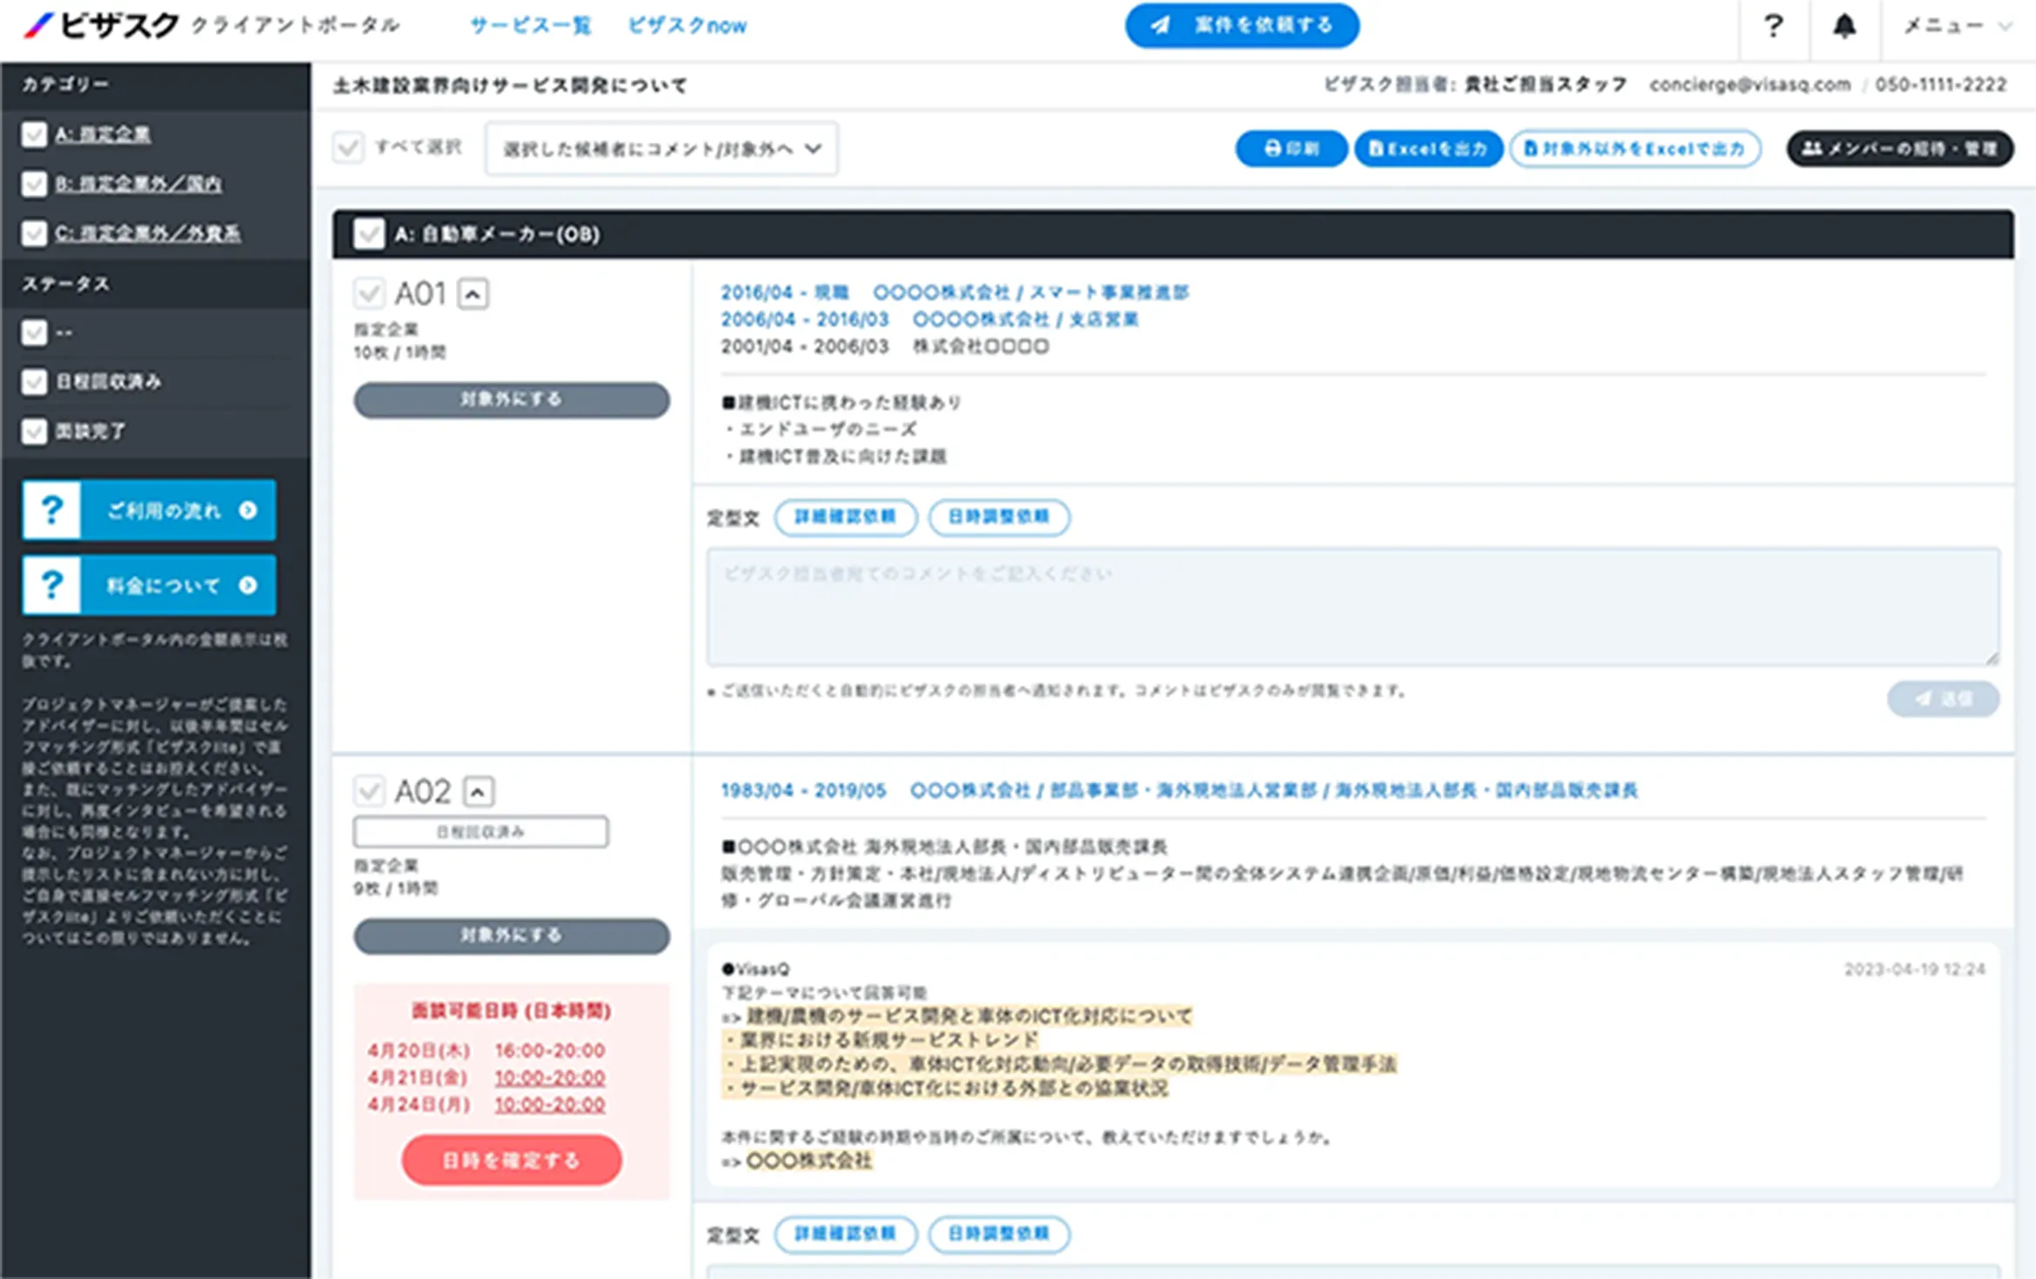Click project title 土木建設業界向けサービス開発について
The image size is (2036, 1279).
pyautogui.click(x=510, y=85)
